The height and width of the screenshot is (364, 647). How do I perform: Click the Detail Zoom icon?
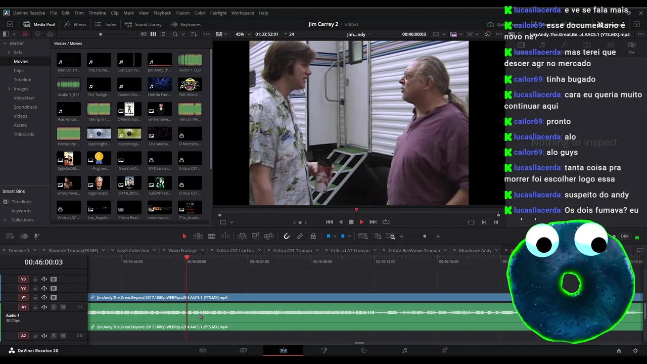[378, 236]
